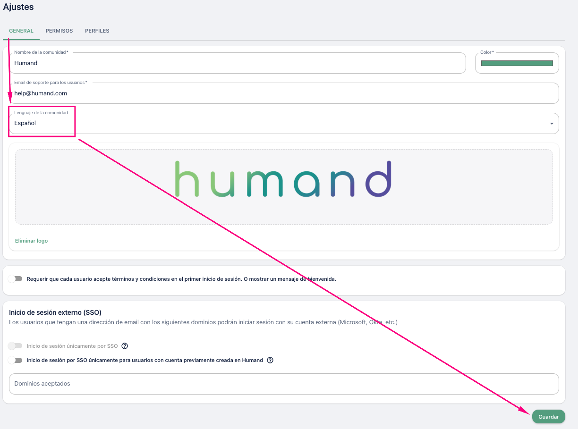Switch to the PERFILES tab
This screenshot has width=578, height=429.
pos(97,31)
